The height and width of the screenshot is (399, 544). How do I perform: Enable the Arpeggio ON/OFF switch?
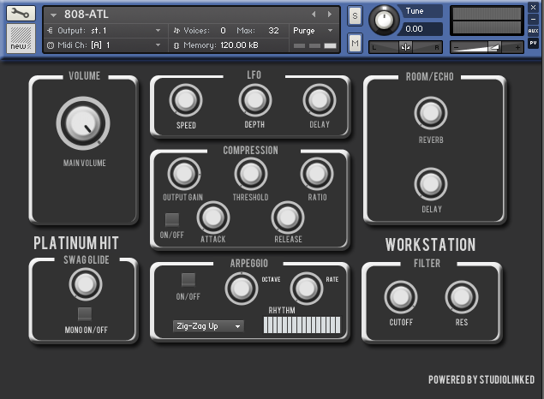[188, 280]
